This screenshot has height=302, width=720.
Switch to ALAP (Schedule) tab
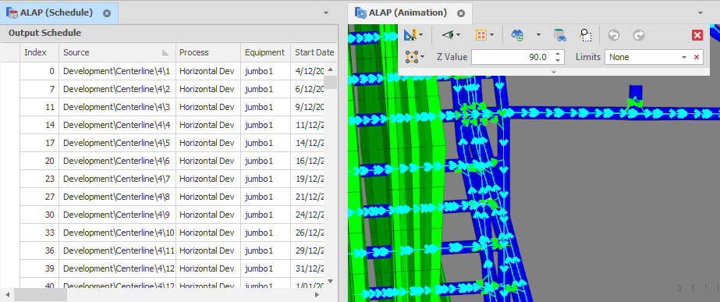coord(56,12)
